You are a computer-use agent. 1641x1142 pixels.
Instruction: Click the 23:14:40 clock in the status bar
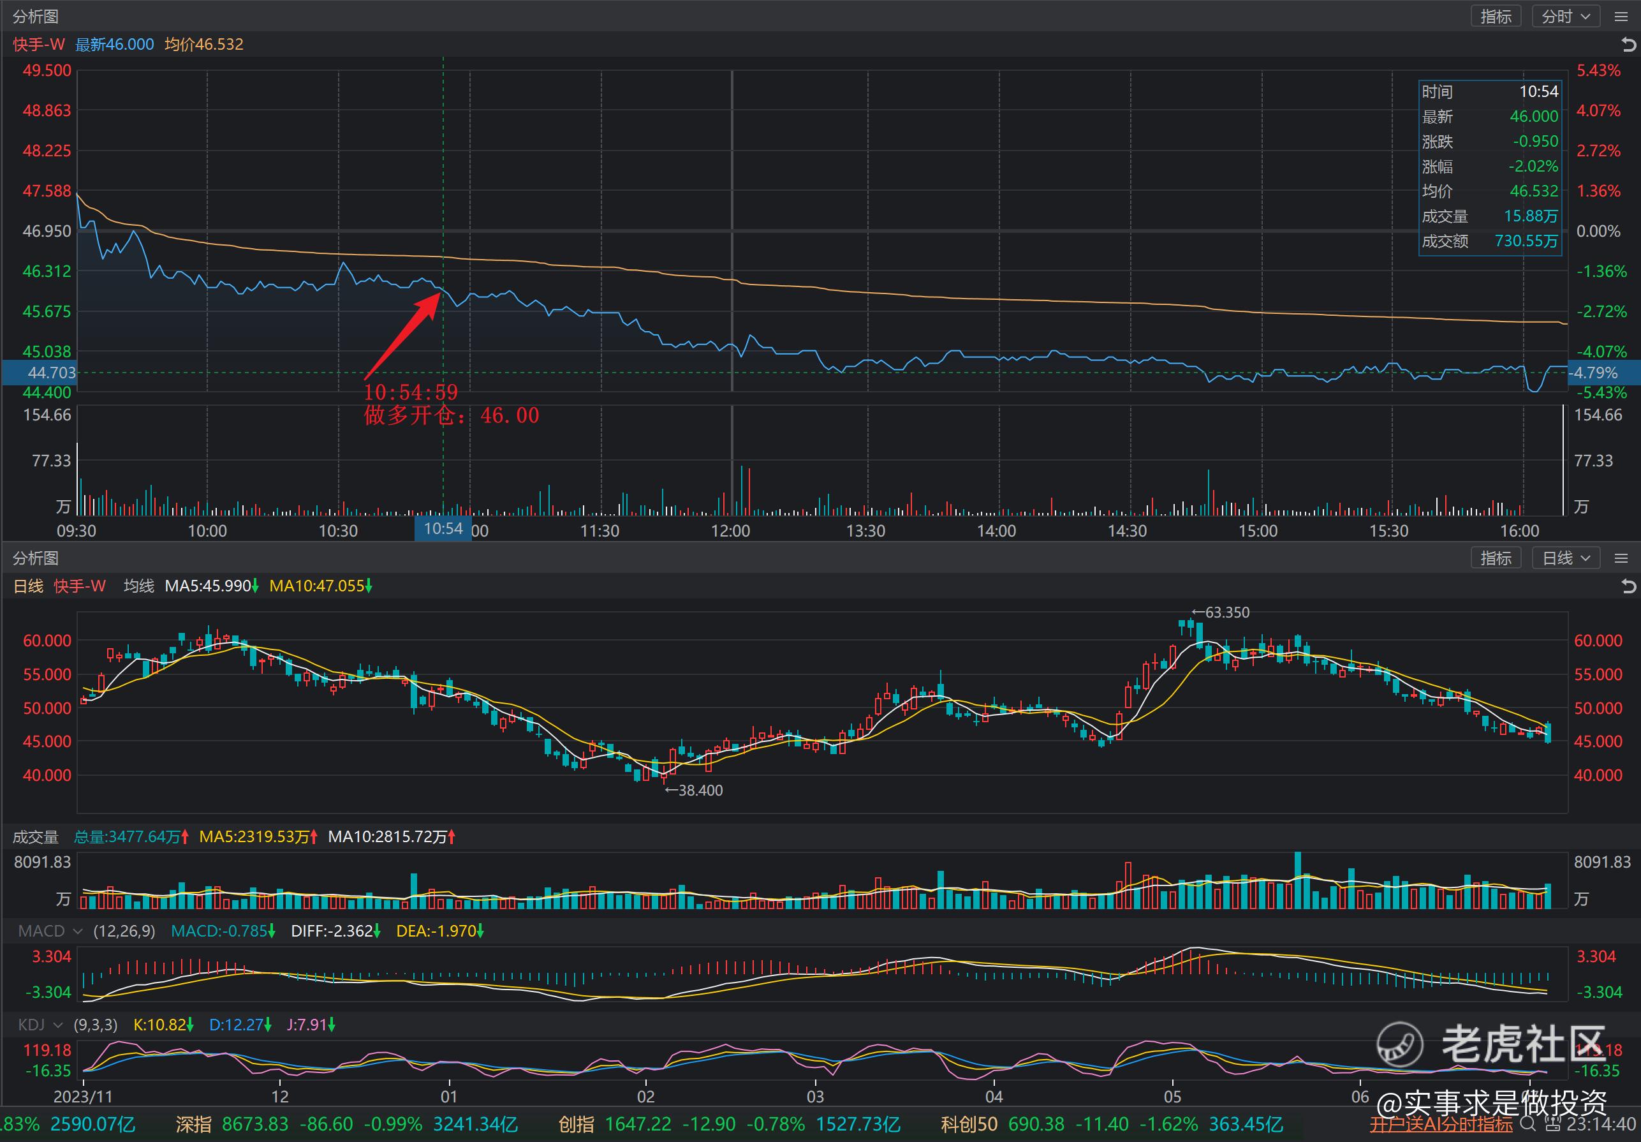(x=1602, y=1124)
